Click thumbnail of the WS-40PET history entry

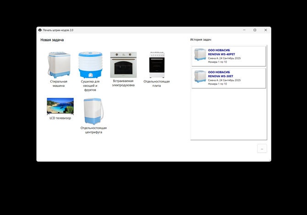200,54
